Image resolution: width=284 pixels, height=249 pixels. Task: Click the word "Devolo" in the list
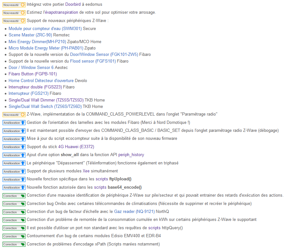81,80
